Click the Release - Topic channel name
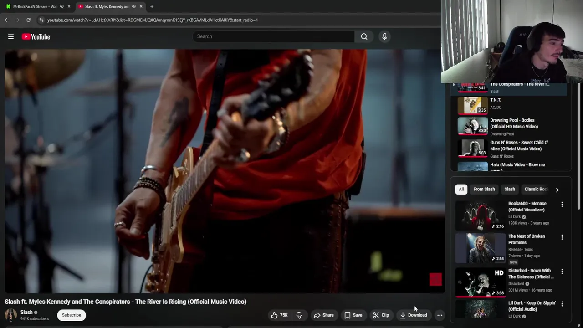583x328 pixels. click(x=521, y=249)
